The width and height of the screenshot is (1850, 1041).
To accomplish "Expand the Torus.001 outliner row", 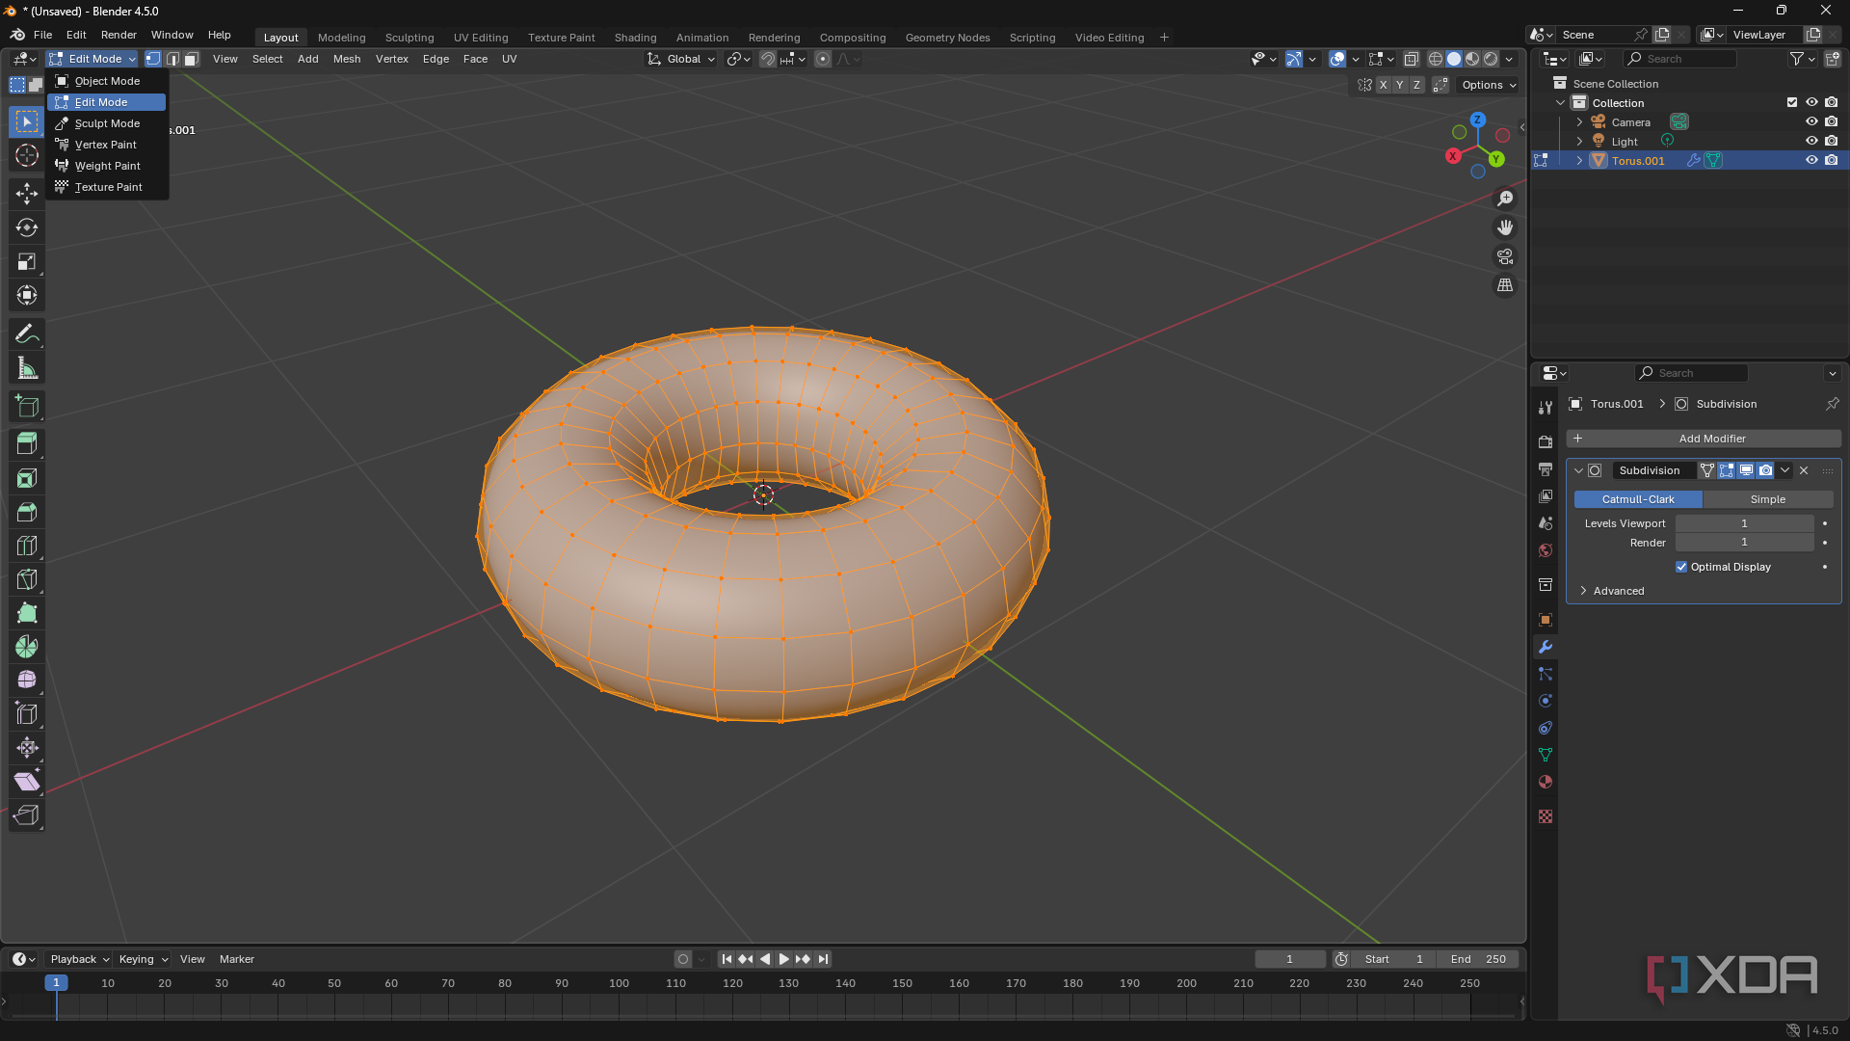I will click(1579, 161).
